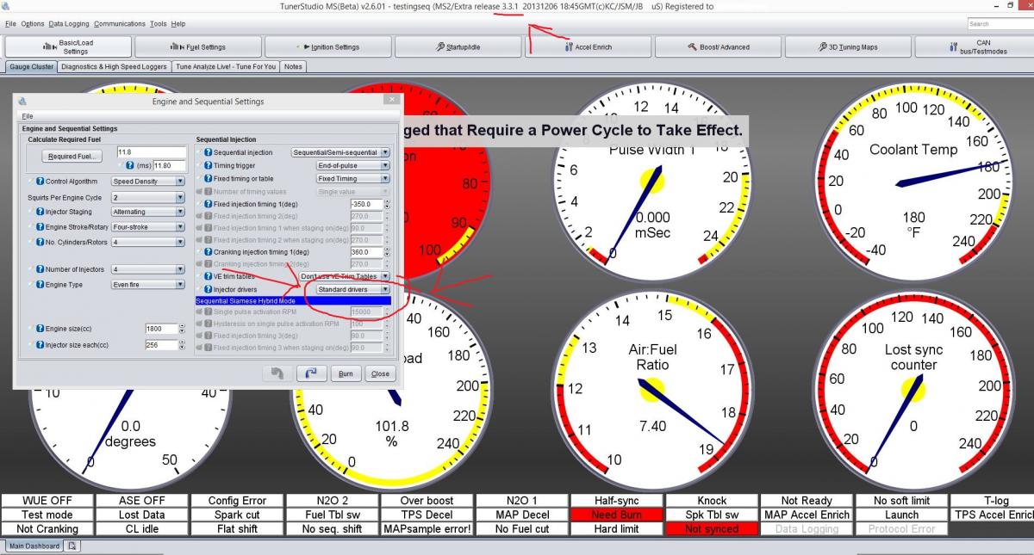1034x555 pixels.
Task: Open help icon beside Injector size each(cc)
Action: [x=40, y=345]
